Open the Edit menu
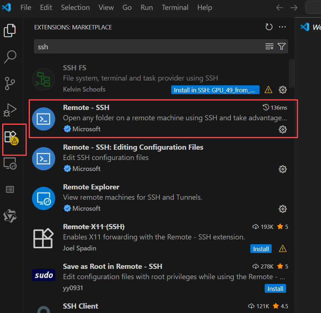 (x=46, y=8)
